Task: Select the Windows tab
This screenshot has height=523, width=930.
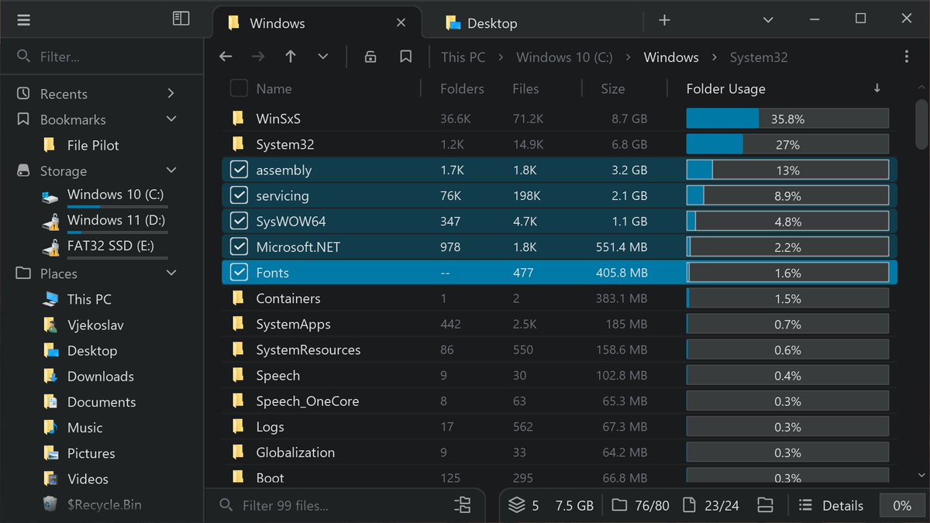Action: click(x=317, y=22)
